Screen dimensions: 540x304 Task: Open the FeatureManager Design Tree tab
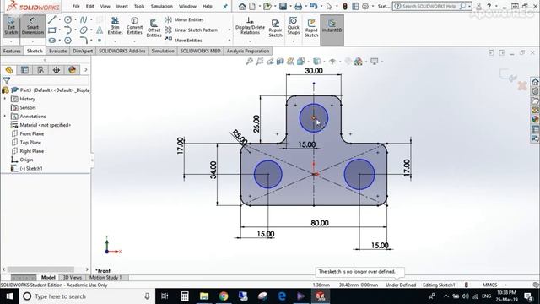tap(9, 70)
